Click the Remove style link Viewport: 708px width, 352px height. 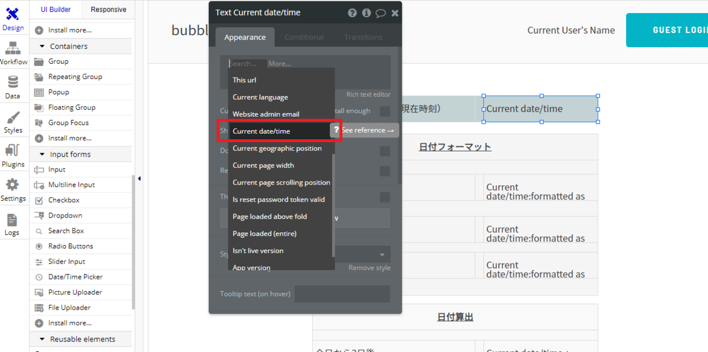coord(369,268)
